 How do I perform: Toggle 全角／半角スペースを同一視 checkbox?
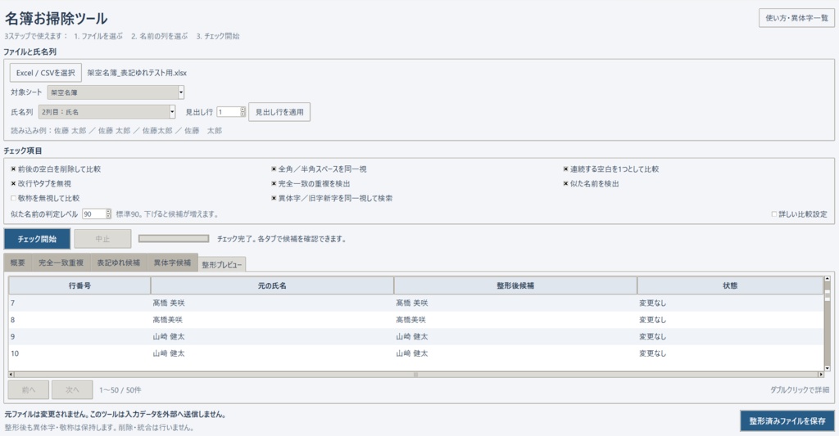point(274,169)
